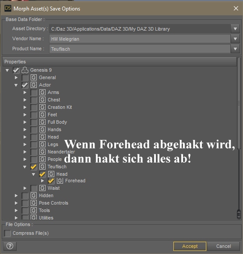Click the G icon beside Tools
243x254 pixels.
pyautogui.click(x=34, y=210)
